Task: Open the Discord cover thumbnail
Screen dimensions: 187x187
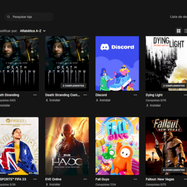Action: [117, 64]
